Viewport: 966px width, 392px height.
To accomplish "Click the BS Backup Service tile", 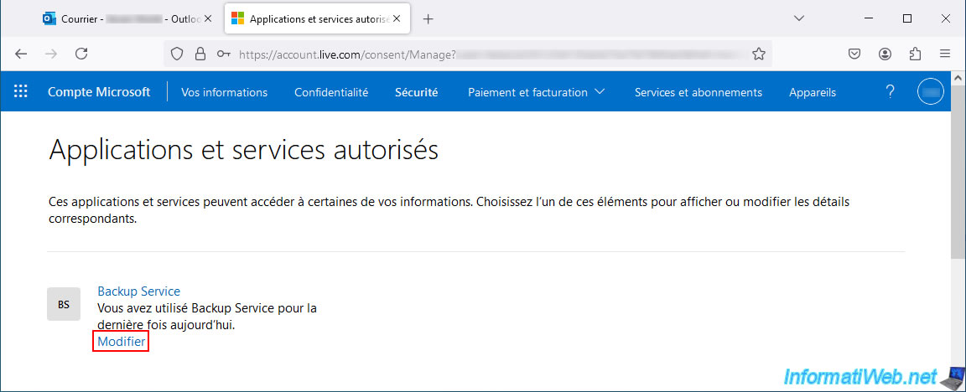I will (x=64, y=304).
